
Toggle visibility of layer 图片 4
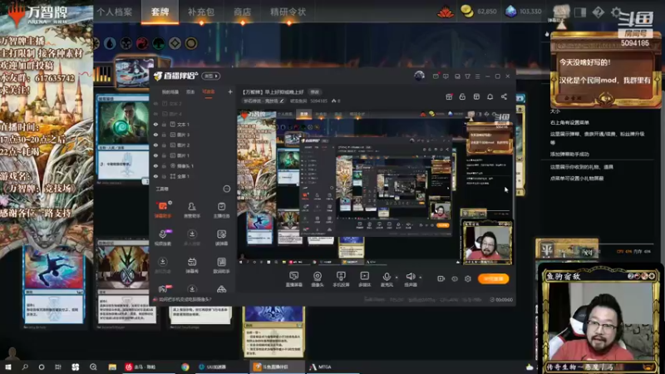[x=155, y=114]
